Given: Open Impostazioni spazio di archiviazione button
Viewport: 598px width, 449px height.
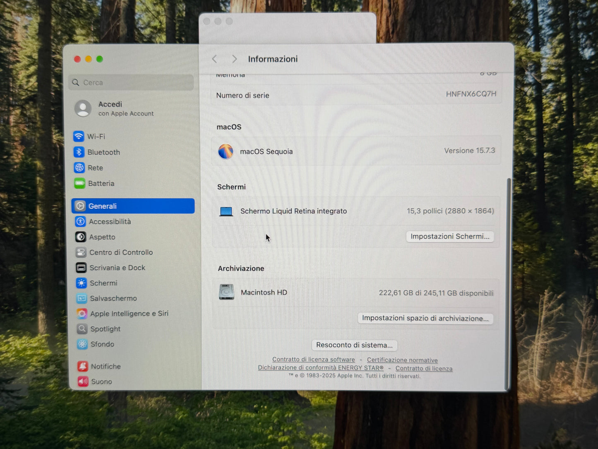Looking at the screenshot, I should (x=425, y=318).
